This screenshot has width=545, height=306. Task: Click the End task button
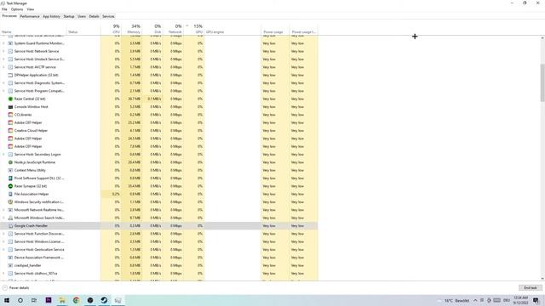pos(531,288)
